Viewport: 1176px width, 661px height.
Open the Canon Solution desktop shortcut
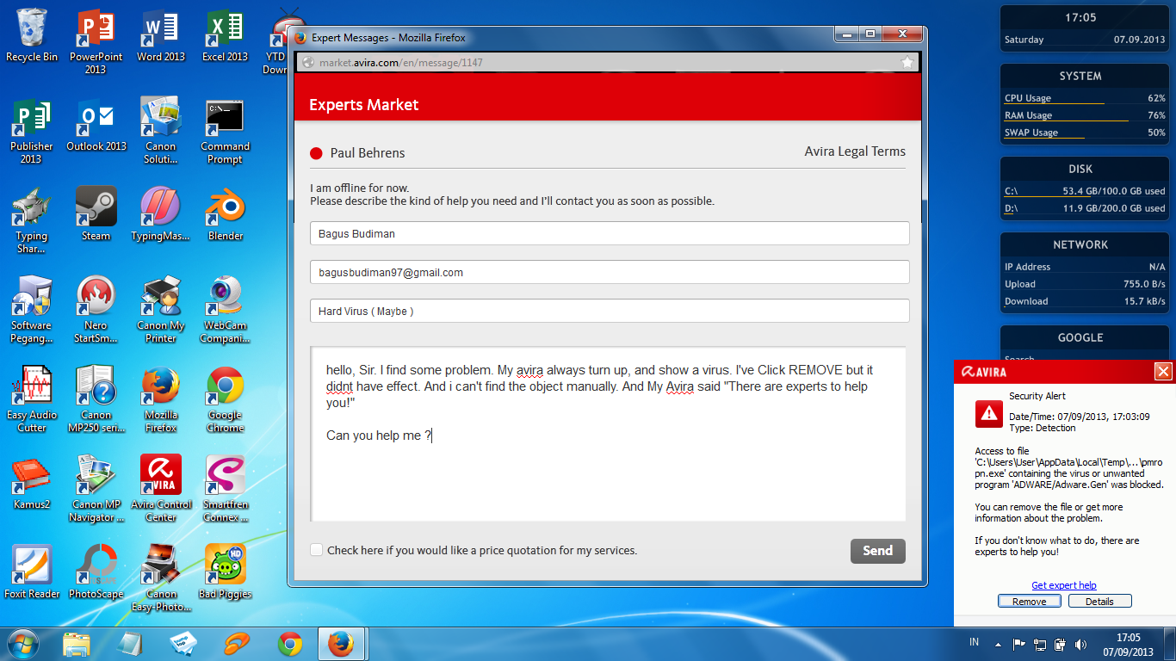(x=161, y=132)
